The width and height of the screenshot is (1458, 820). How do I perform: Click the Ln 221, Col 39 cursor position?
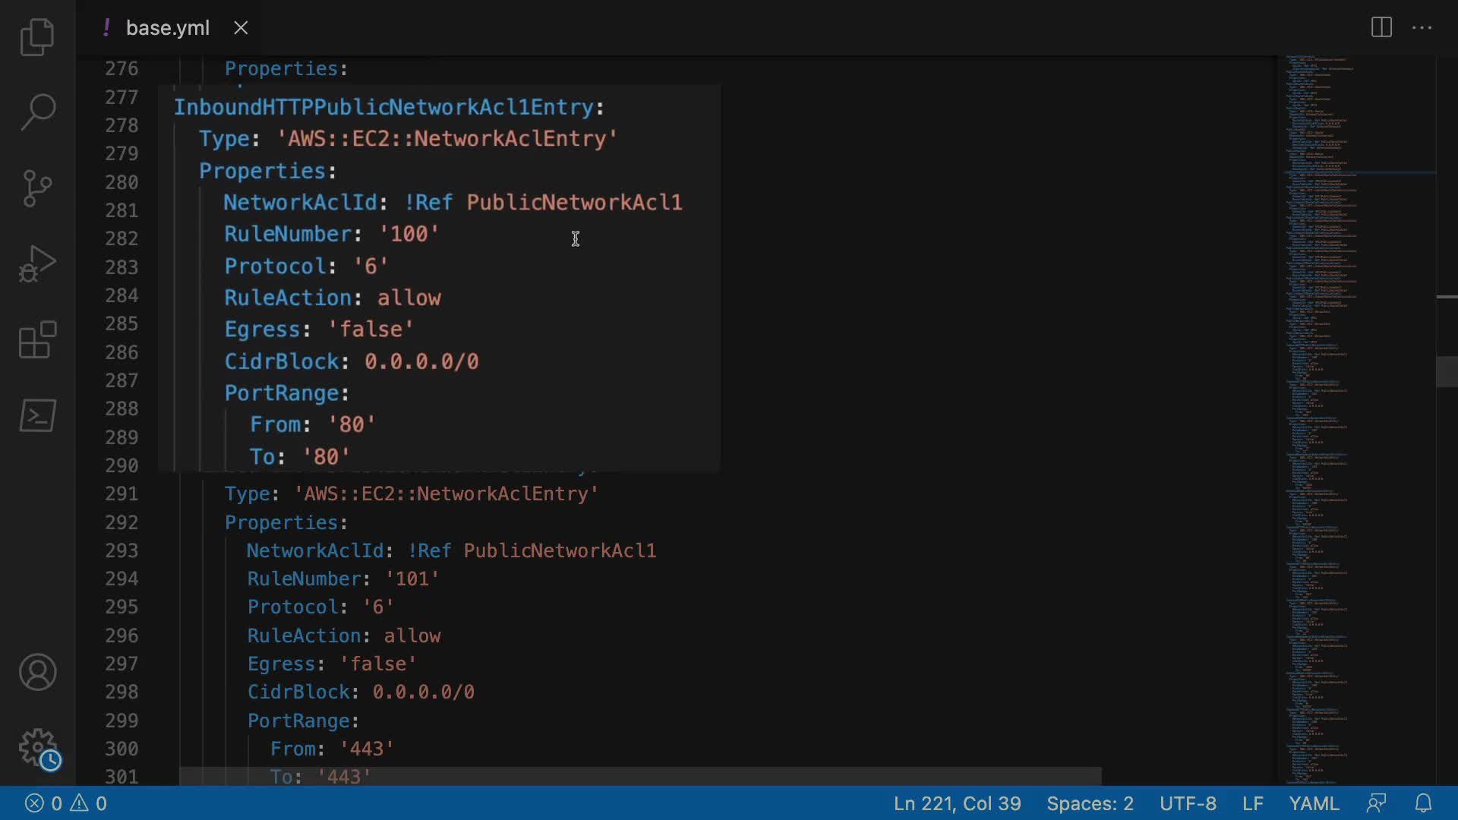(x=957, y=803)
